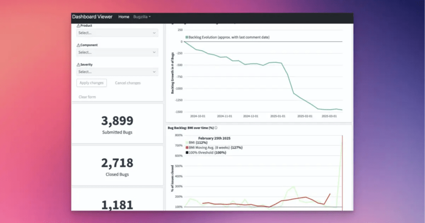
Task: Click the Clear form link
Action: [x=87, y=97]
